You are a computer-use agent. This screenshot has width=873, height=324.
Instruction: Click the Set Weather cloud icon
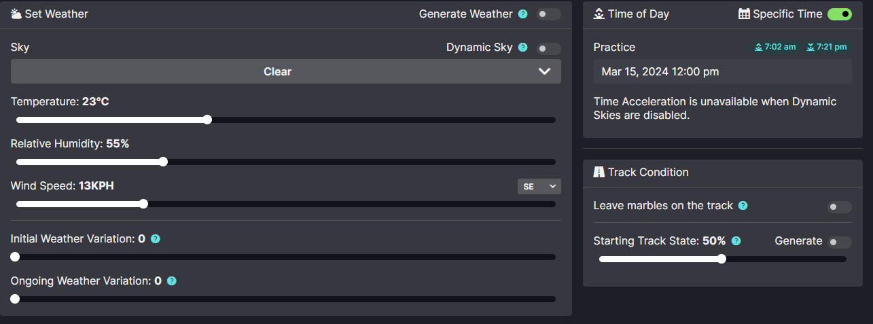[x=16, y=14]
